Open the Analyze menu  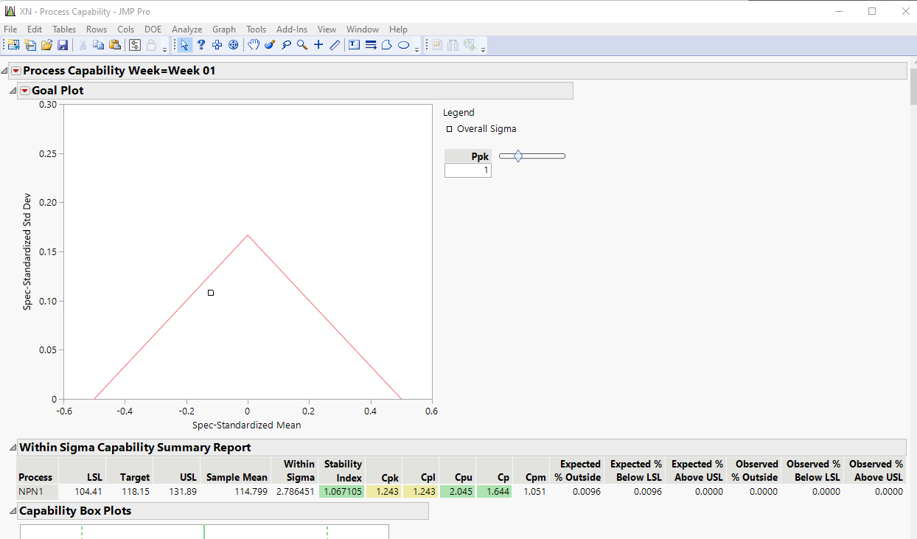tap(186, 29)
